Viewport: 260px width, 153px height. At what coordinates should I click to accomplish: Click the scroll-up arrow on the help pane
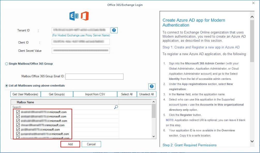252,16
